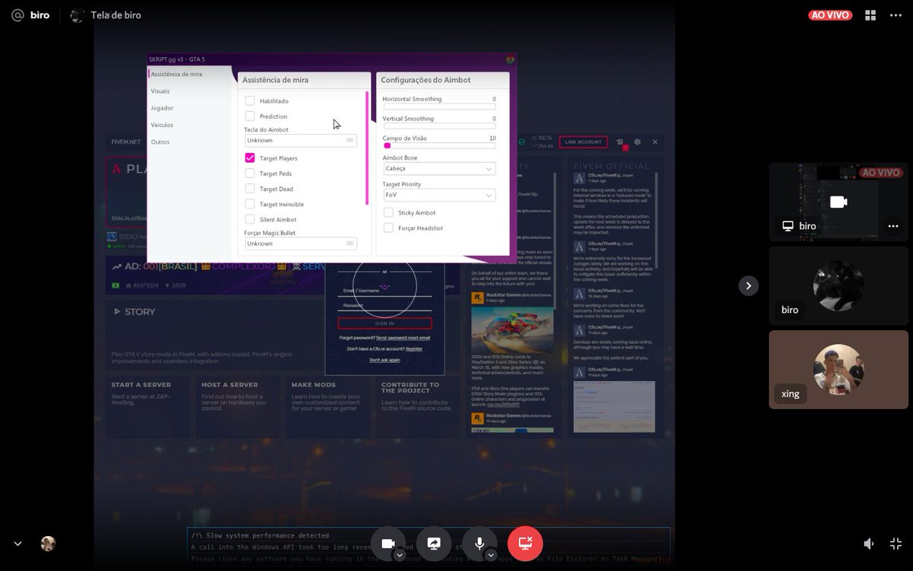Click the share screen button in call controls
913x571 pixels.
point(434,544)
